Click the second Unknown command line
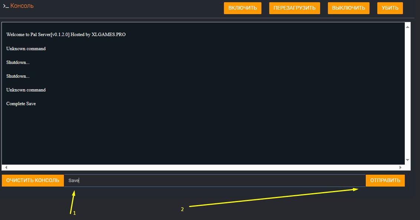 tap(26, 90)
